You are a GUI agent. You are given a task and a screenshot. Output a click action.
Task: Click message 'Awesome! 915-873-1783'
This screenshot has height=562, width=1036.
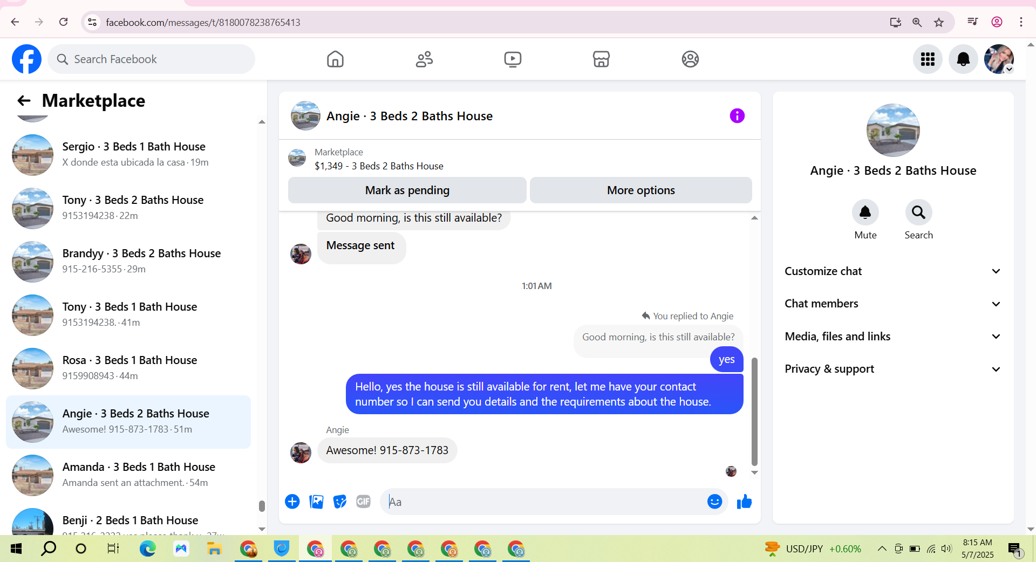point(387,450)
